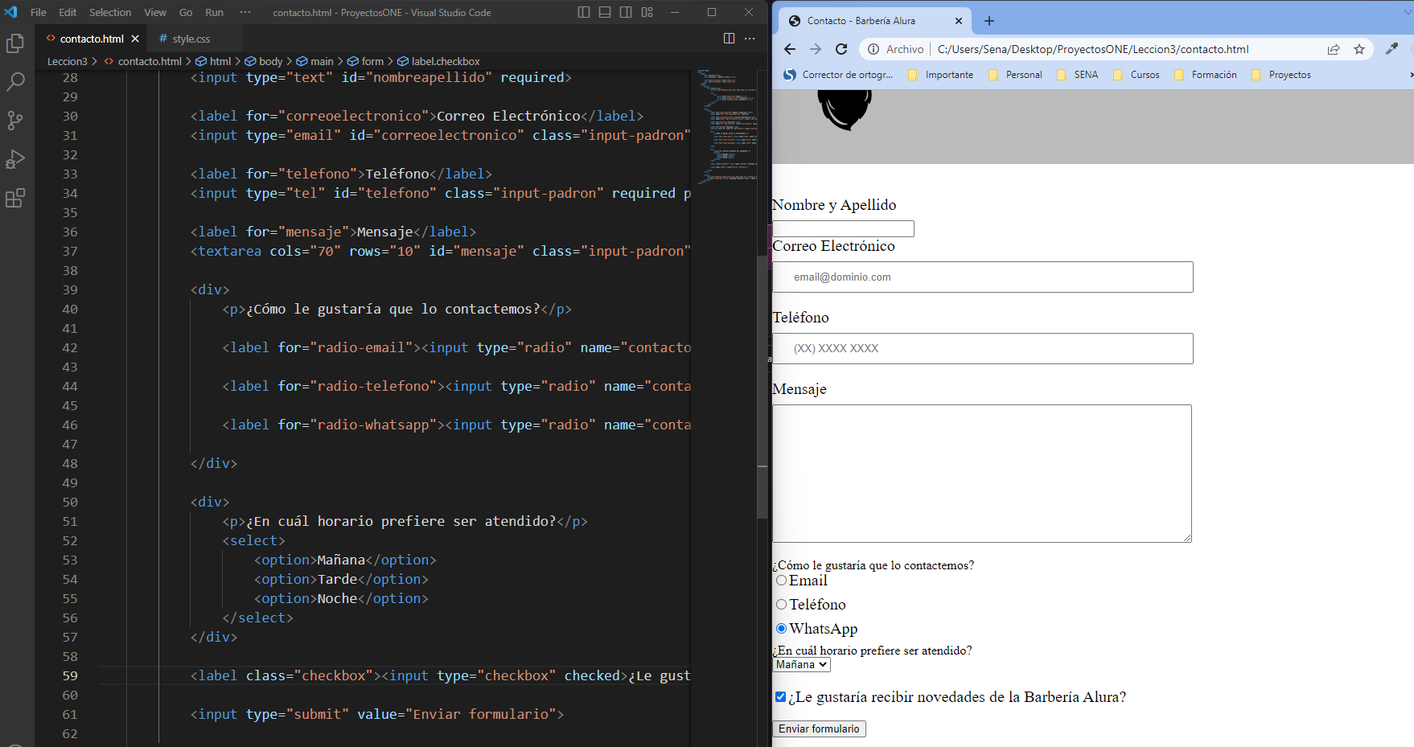The image size is (1414, 747).
Task: Expand the main breadcrumb item
Action: tap(314, 61)
